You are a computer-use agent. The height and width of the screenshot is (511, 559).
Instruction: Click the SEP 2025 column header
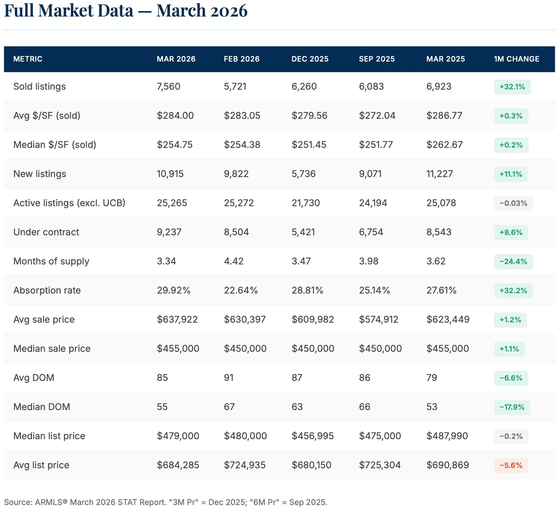pos(377,59)
